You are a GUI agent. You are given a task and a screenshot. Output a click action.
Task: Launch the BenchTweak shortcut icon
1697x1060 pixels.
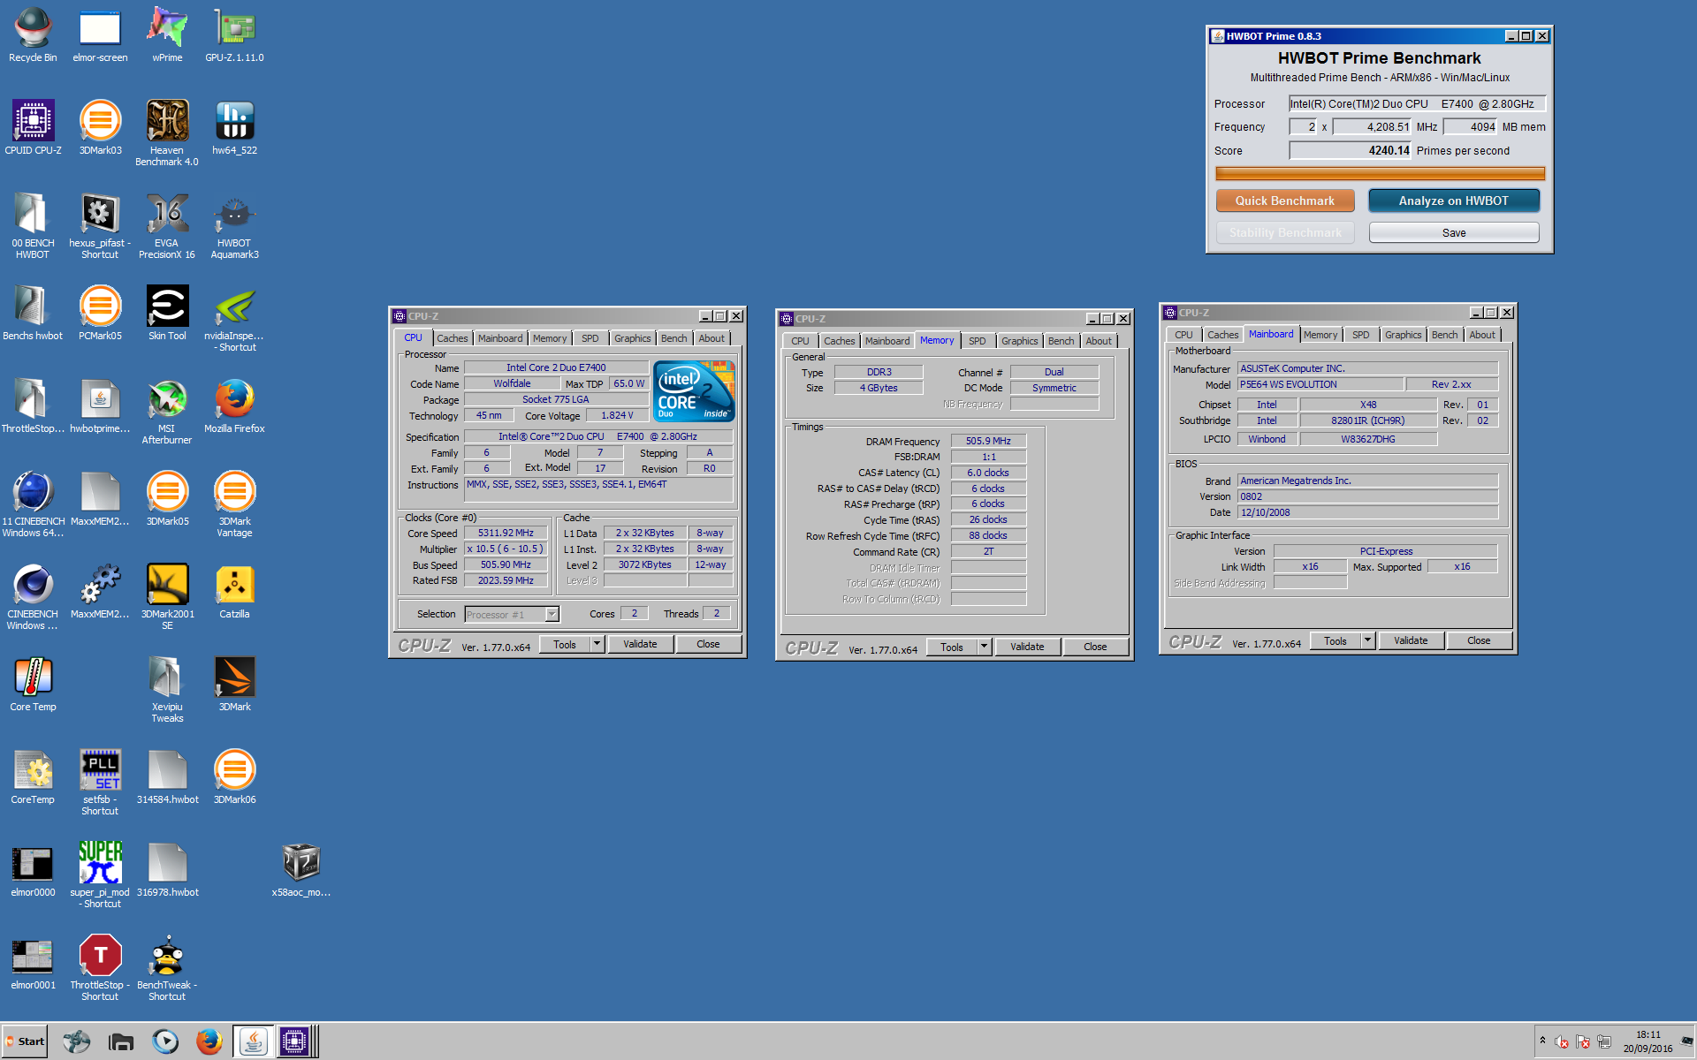tap(167, 968)
